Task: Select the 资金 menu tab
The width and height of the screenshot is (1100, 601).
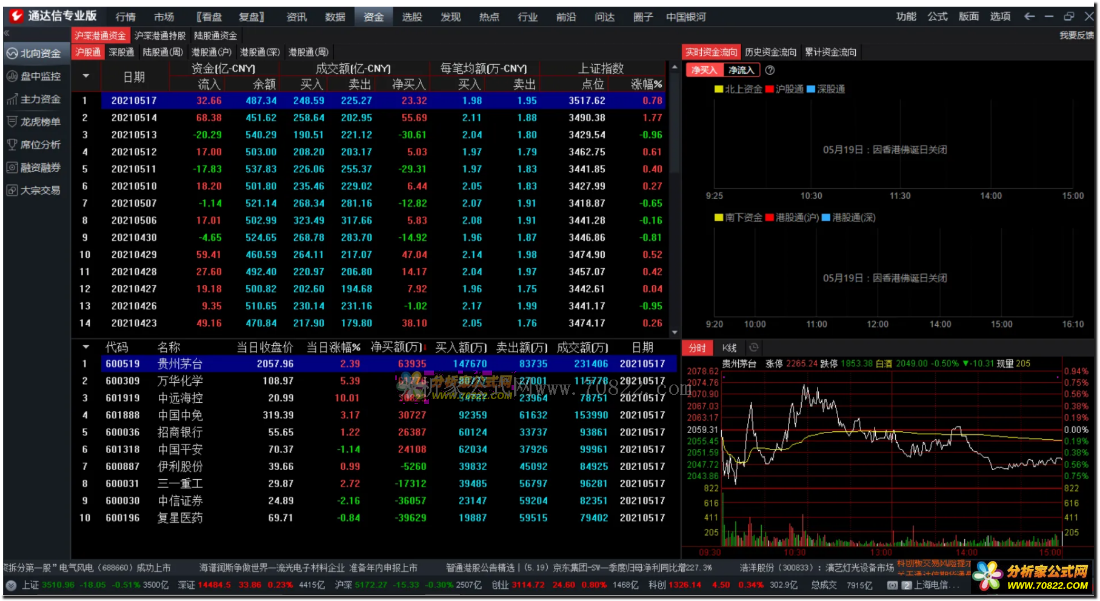Action: (373, 17)
